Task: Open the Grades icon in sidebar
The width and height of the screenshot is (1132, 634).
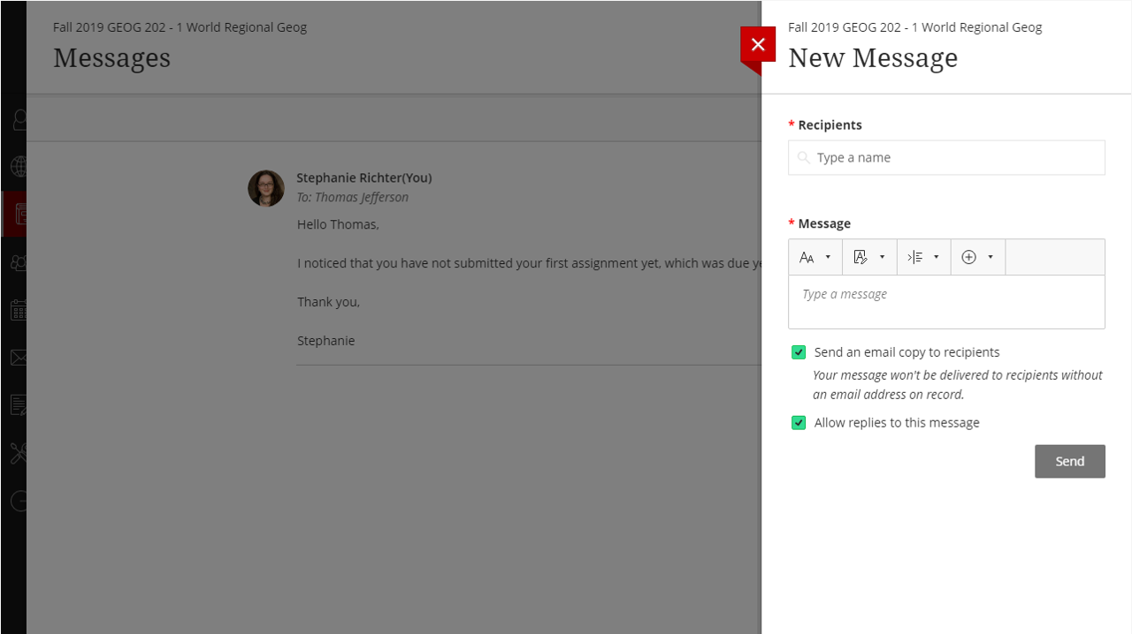Action: (x=18, y=405)
